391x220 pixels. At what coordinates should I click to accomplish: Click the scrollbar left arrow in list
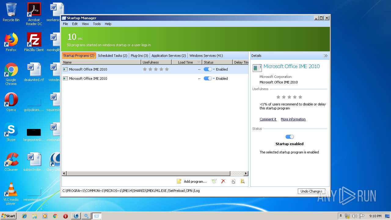tap(64, 174)
